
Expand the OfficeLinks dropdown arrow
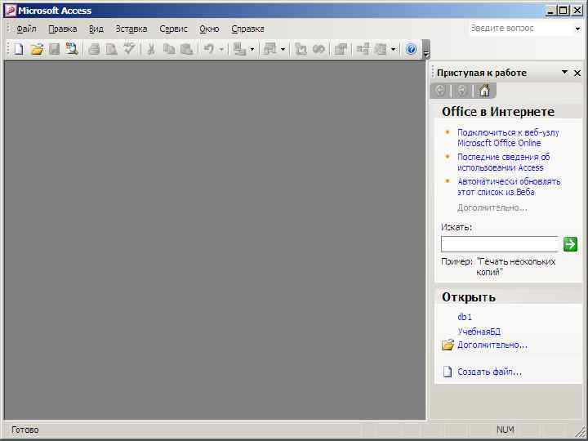252,49
